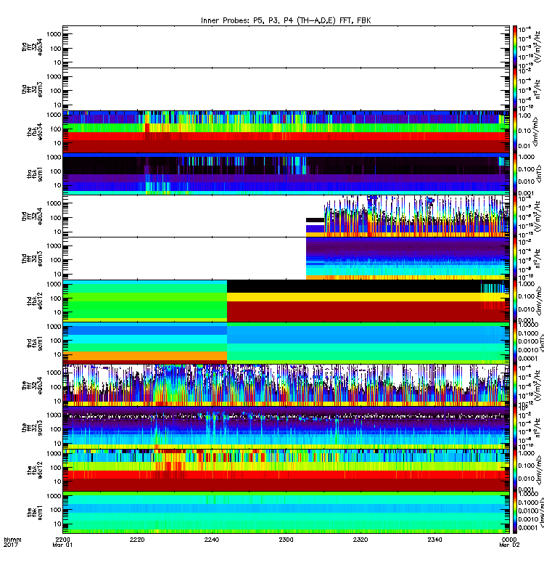Click the "nT²/Hz" unit label beside tha fff scm3
This screenshot has width=544, height=581.
pos(538,89)
